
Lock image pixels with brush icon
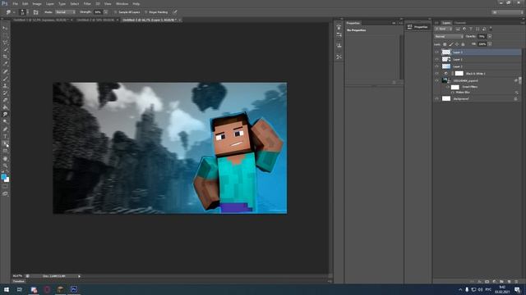[451, 44]
